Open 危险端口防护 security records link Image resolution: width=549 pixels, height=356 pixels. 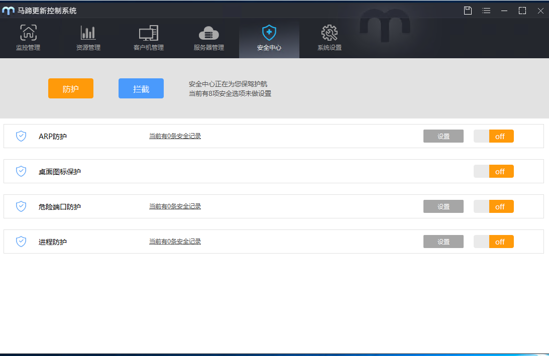tap(174, 206)
